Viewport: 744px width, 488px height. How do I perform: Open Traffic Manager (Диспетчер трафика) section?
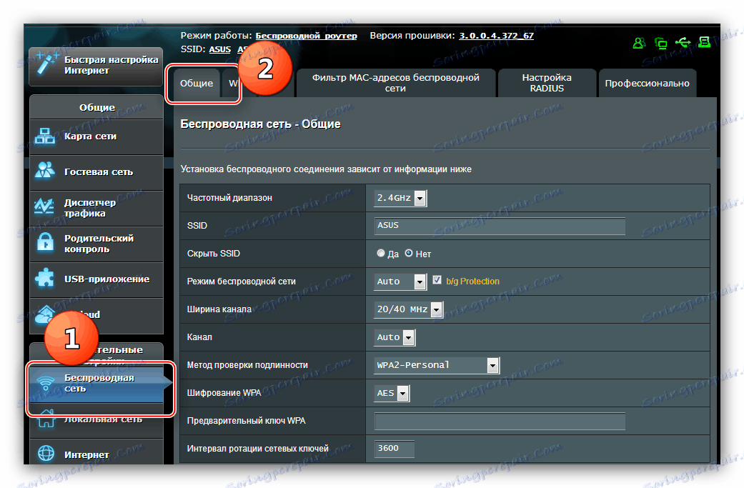pyautogui.click(x=96, y=208)
